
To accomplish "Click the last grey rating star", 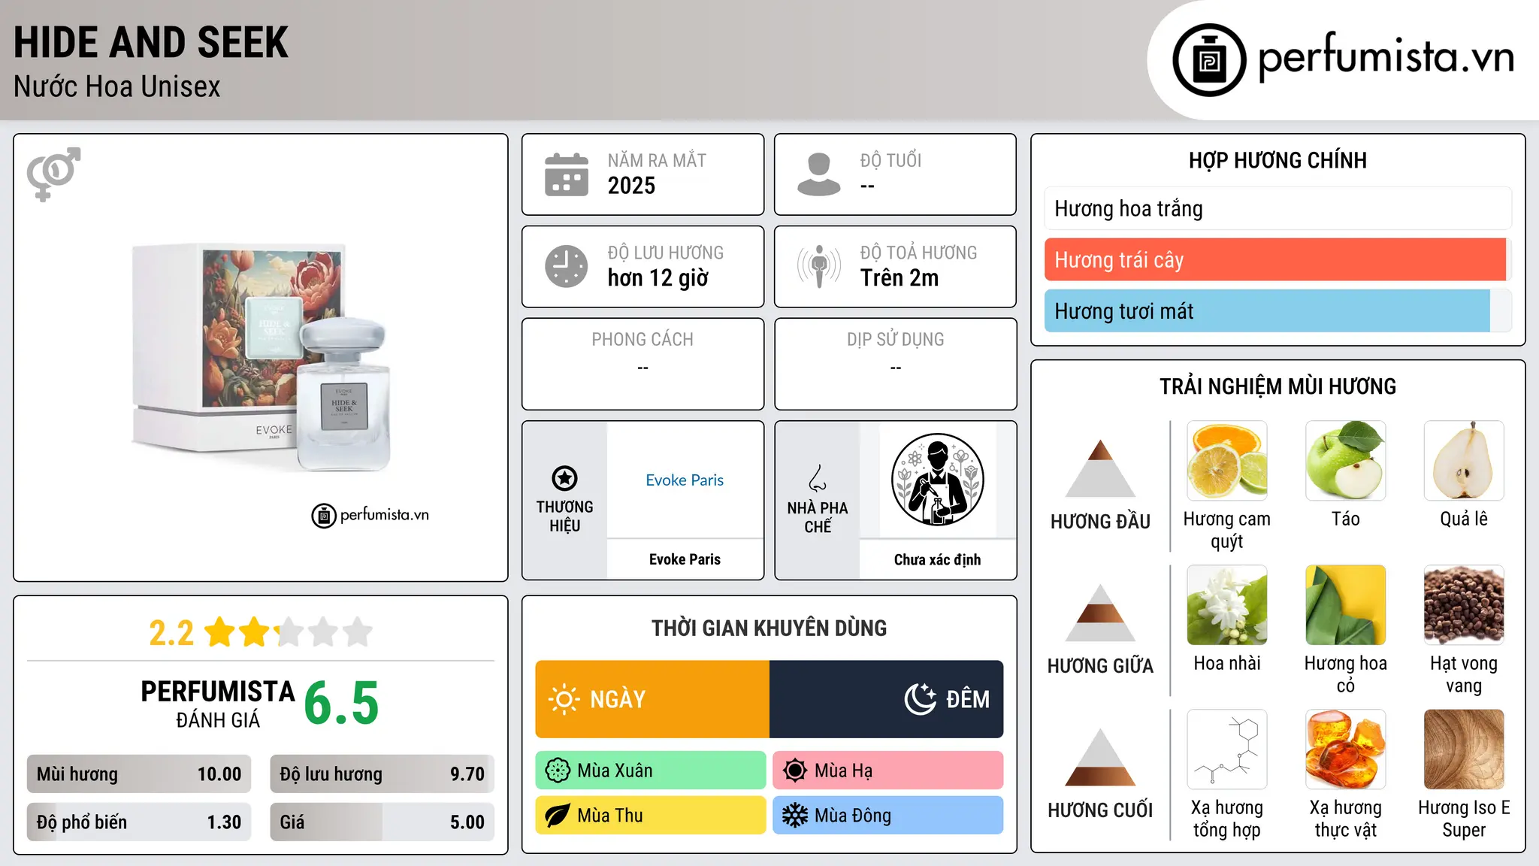I will [x=358, y=632].
